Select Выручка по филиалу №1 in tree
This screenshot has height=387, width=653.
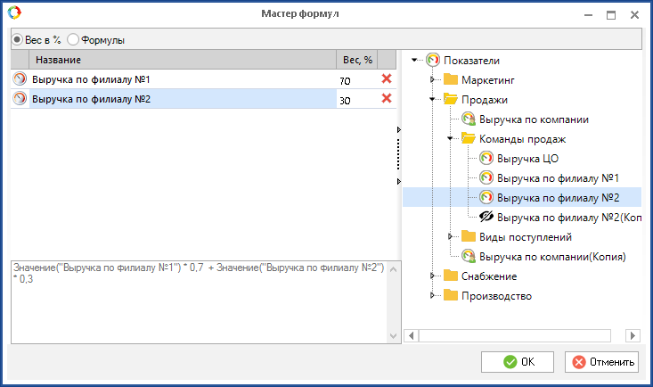pyautogui.click(x=558, y=178)
